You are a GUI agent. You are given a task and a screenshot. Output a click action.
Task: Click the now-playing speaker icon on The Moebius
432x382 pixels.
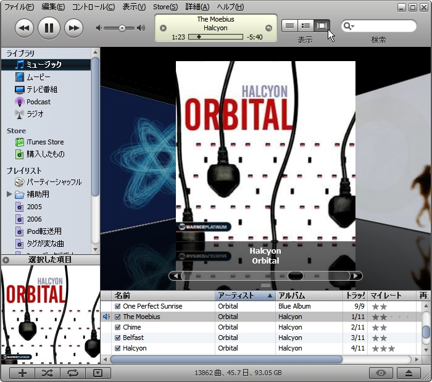tap(106, 317)
